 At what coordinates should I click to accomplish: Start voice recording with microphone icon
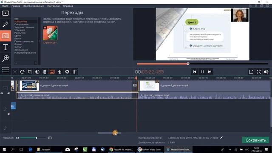tap(59, 72)
